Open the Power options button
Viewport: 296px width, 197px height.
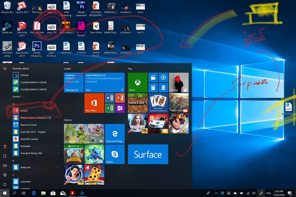5,184
